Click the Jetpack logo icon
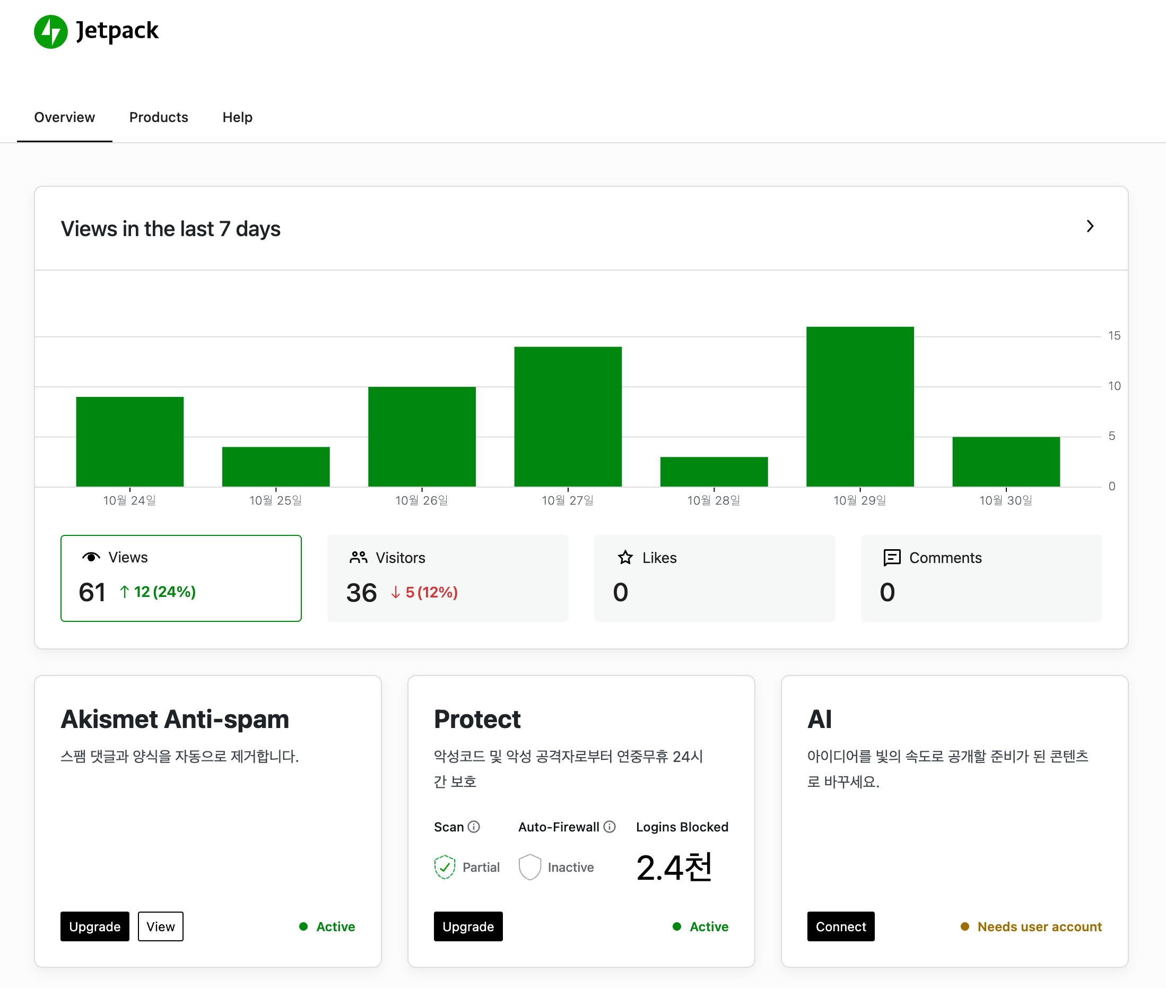Viewport: 1166px width, 988px height. coord(50,31)
